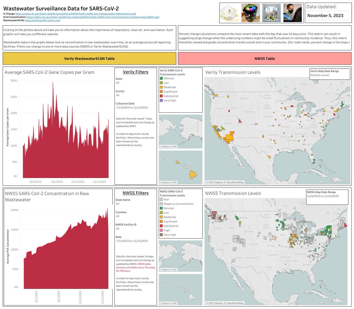
Task: Click the November 5, 2023 date box
Action: tap(325, 16)
